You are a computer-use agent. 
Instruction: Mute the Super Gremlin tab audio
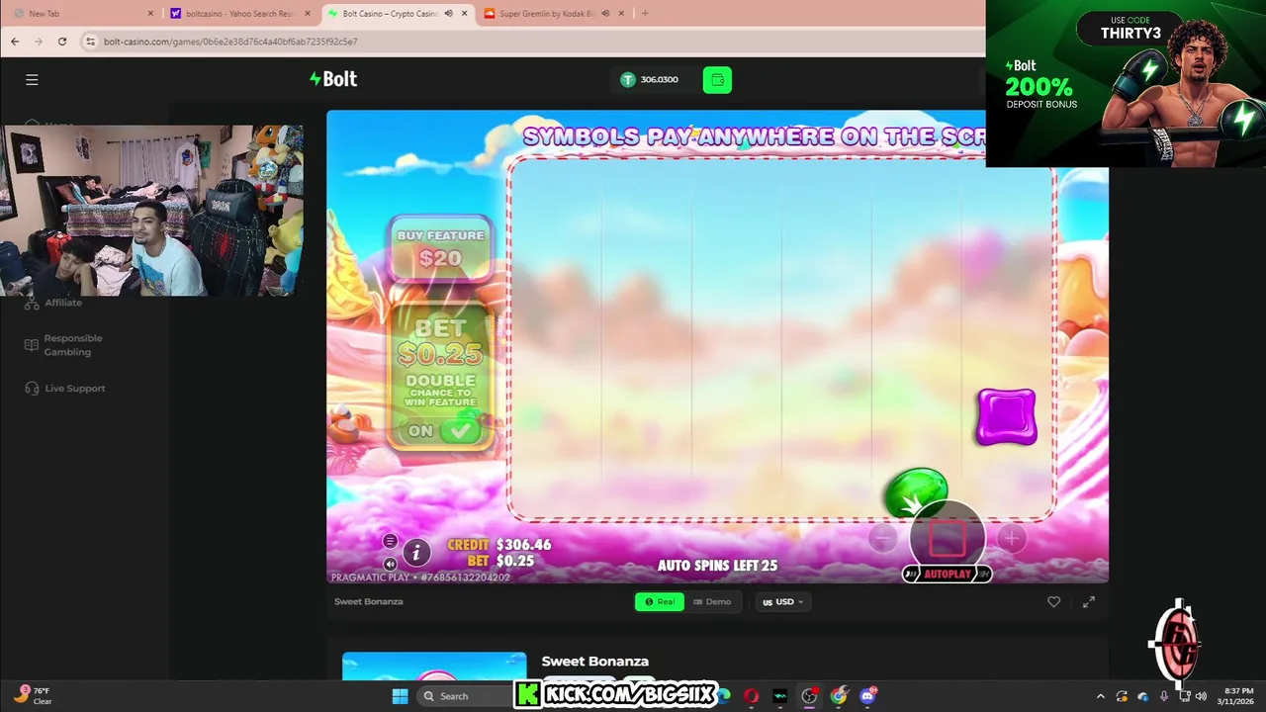(605, 14)
